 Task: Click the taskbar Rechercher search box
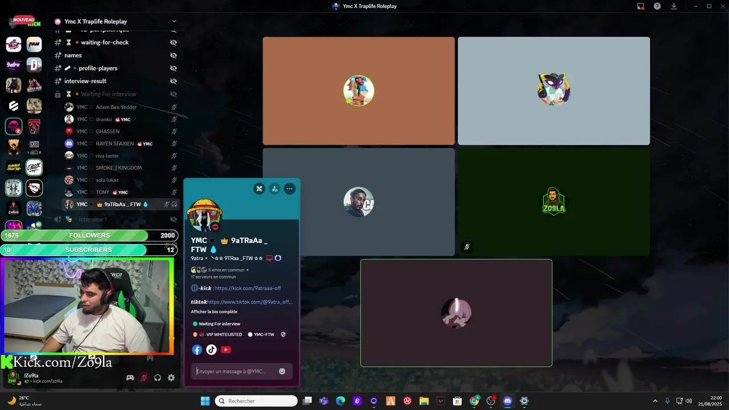click(256, 401)
